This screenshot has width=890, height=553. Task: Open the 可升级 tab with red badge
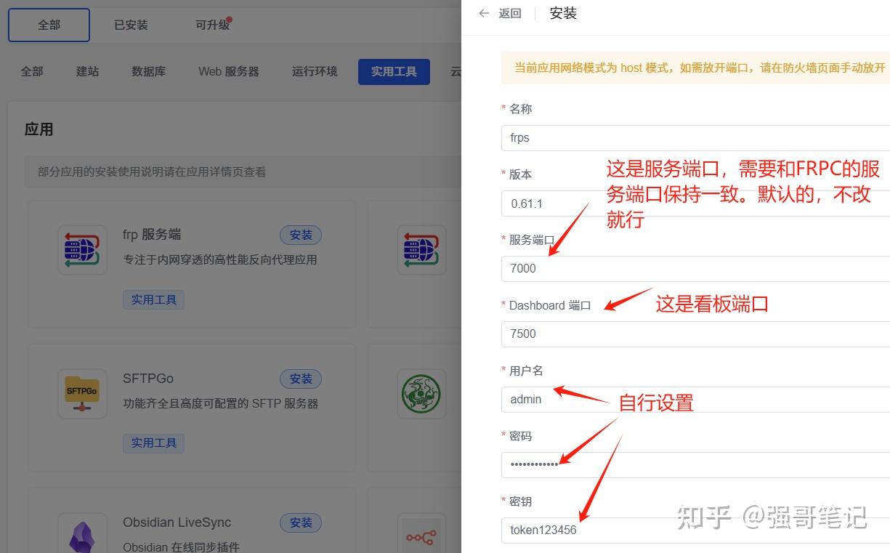tap(211, 24)
